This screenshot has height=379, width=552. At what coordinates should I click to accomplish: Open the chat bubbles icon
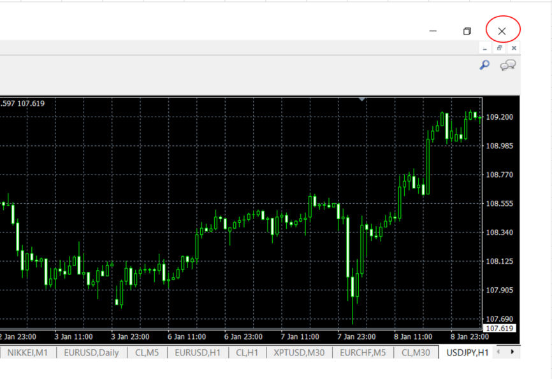click(x=507, y=65)
